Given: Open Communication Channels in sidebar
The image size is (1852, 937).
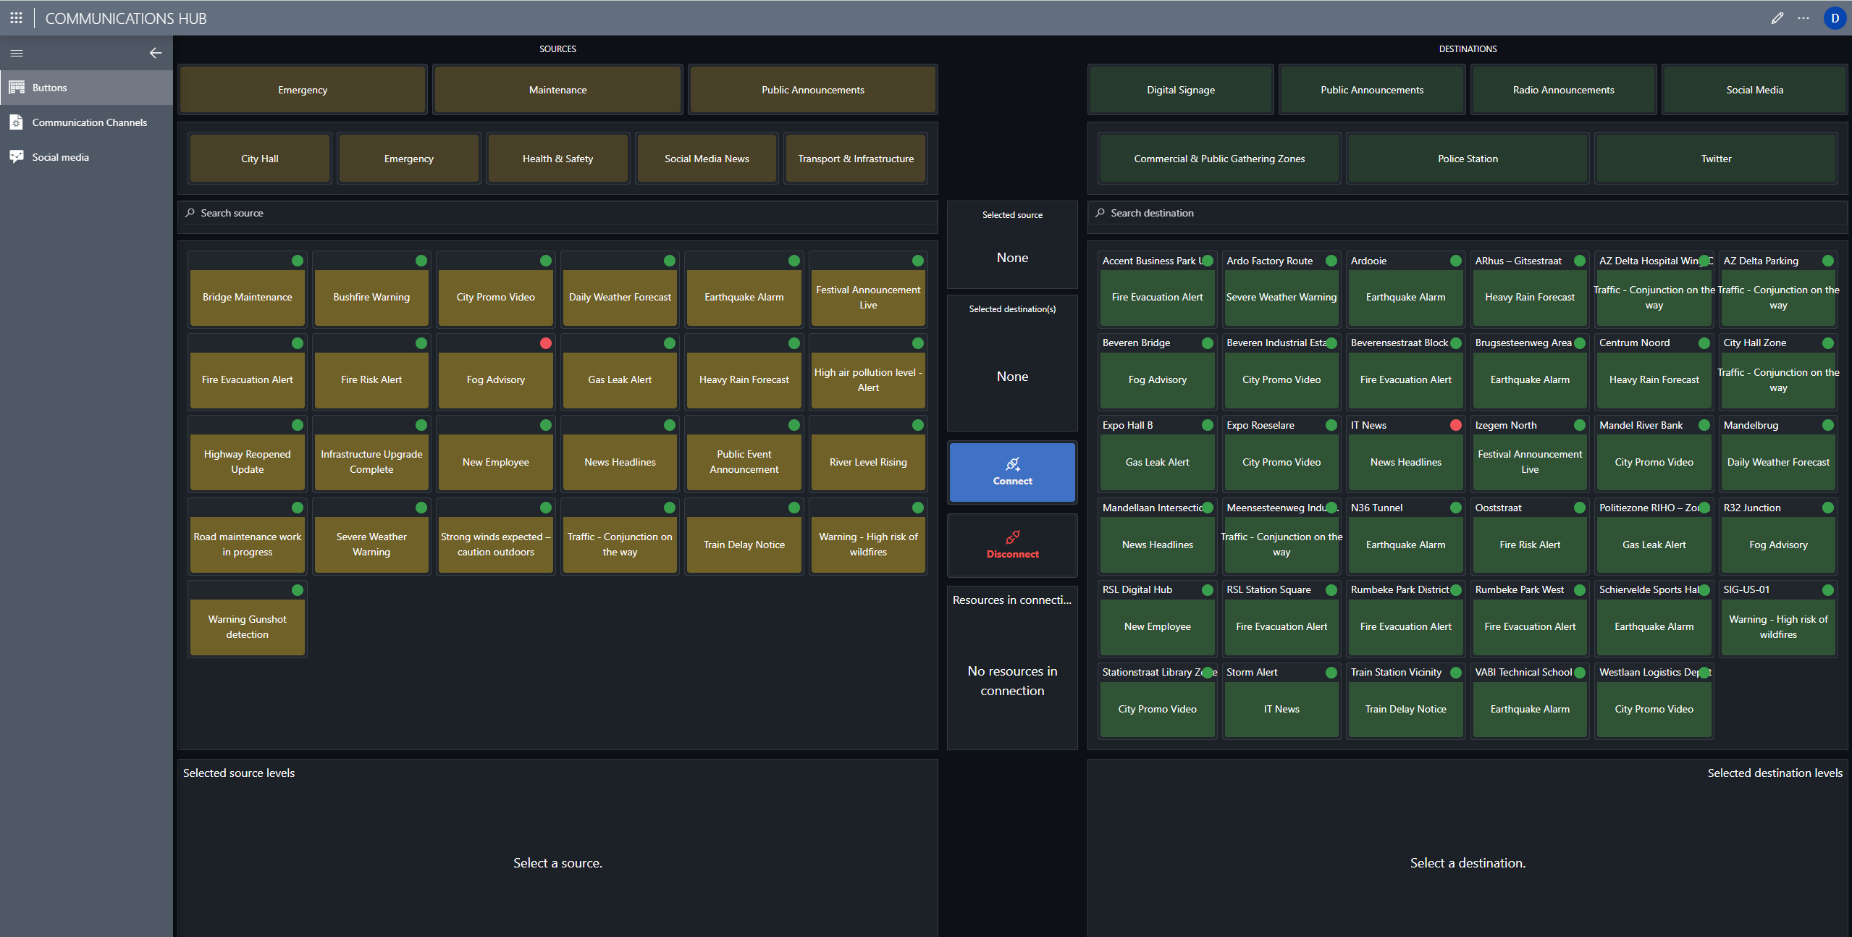Looking at the screenshot, I should tap(89, 122).
